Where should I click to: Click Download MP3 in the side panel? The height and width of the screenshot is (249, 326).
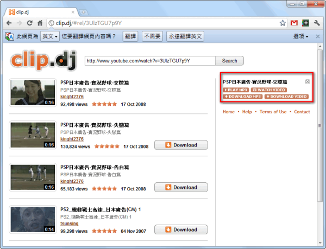click(x=243, y=97)
